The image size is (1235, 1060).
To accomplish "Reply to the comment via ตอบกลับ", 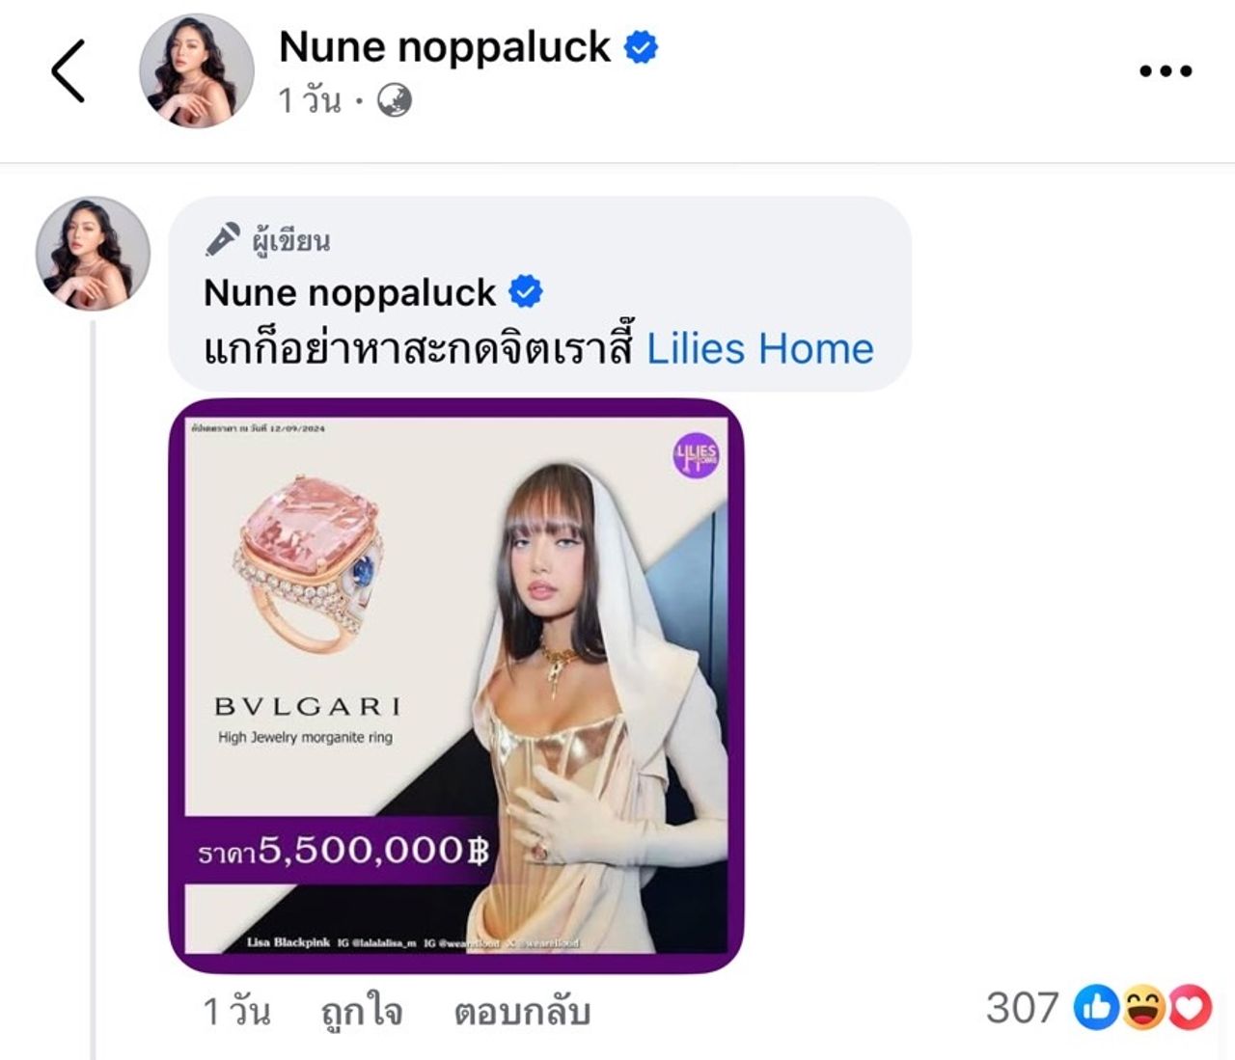I will click(522, 1012).
